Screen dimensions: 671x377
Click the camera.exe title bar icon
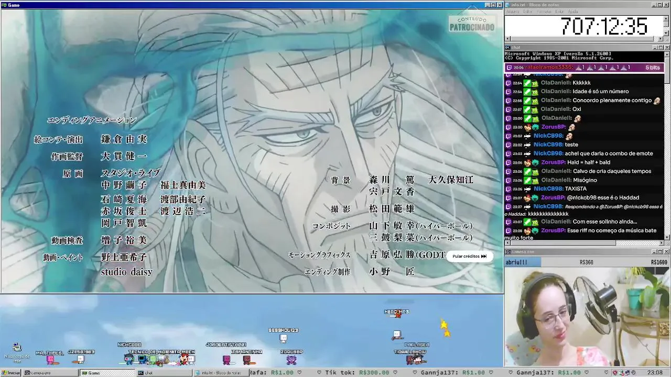[x=508, y=252]
